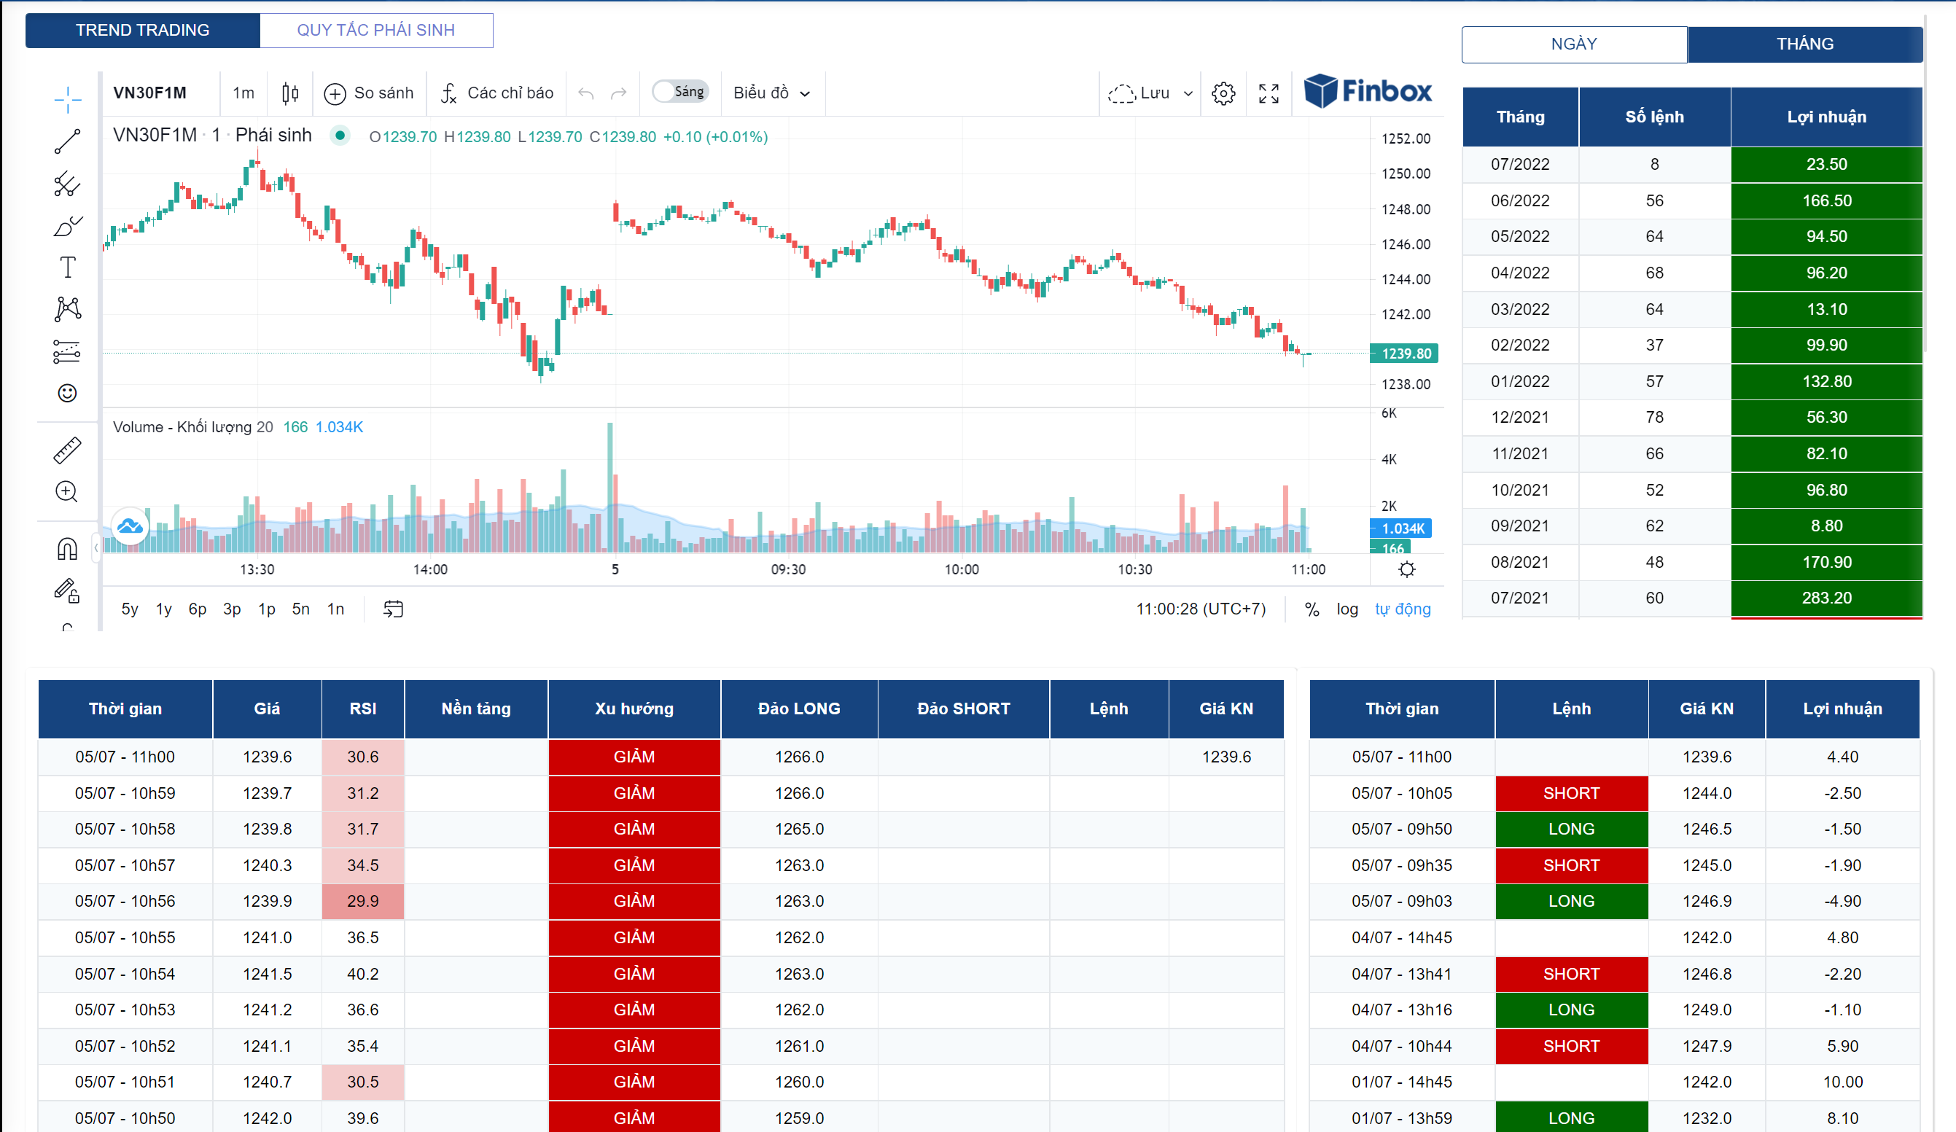Open the 1m timeframe selector
This screenshot has height=1132, width=1956.
point(243,93)
